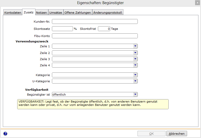Click the title Eigenschaften: Begünstigter
This screenshot has width=201, height=138.
100,3
